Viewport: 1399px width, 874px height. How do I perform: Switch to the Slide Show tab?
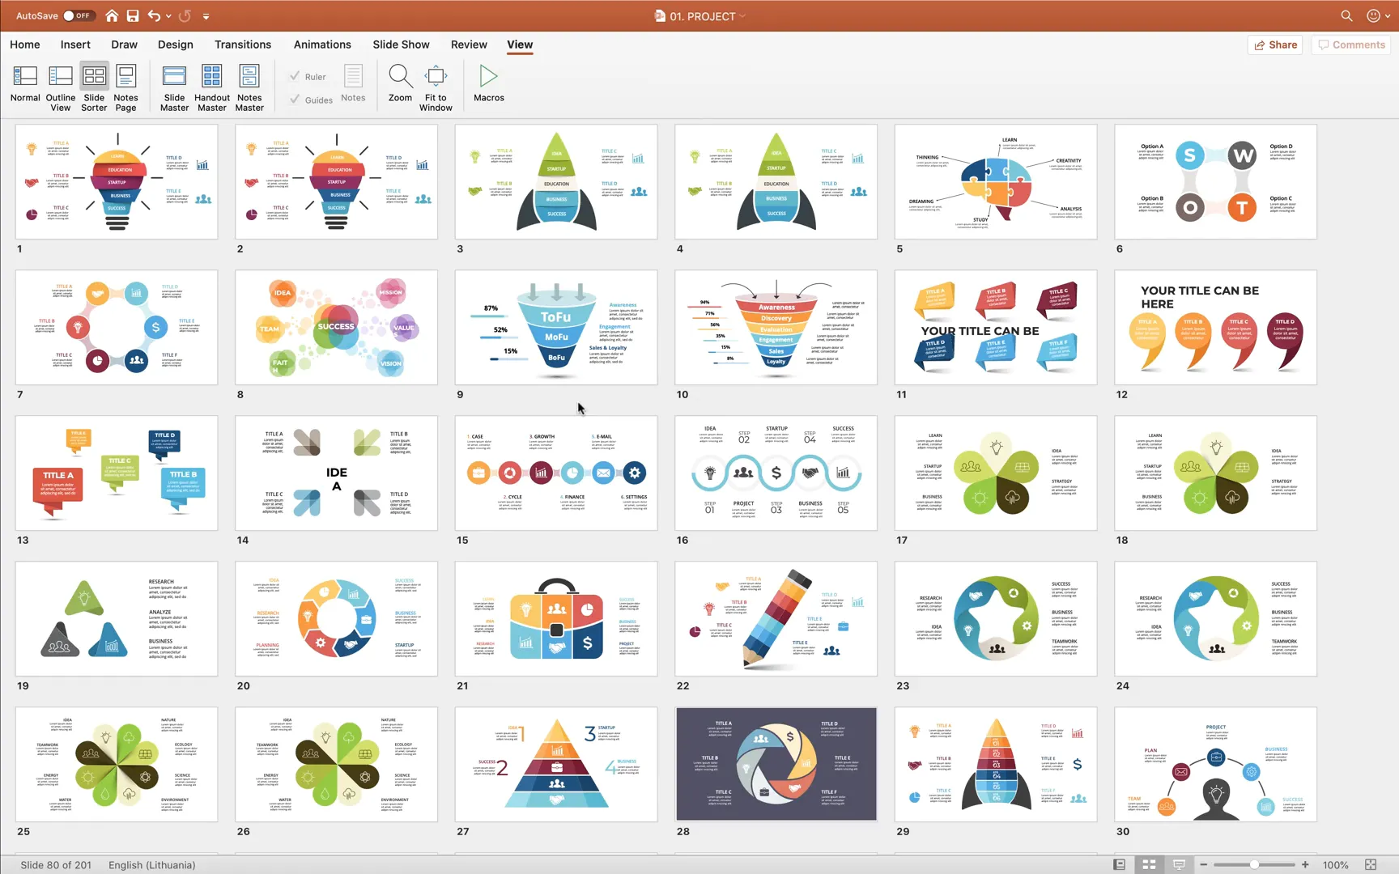401,45
